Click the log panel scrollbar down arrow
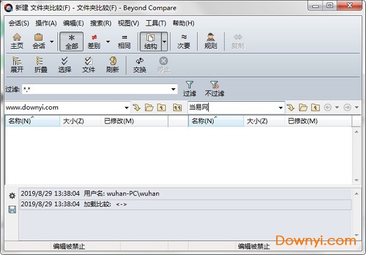Viewport: 366px width, 255px height. (356, 235)
